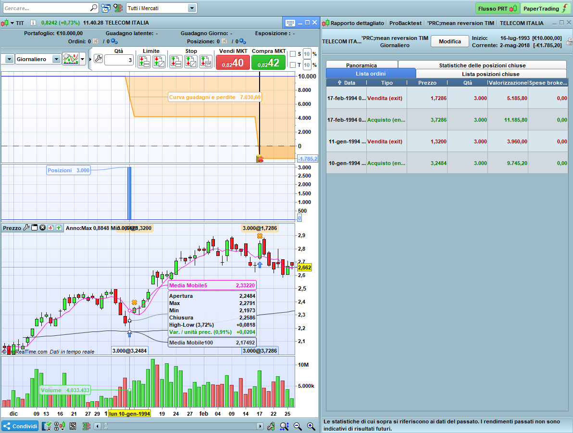Sort by Prezzo column header
Image resolution: width=573 pixels, height=433 pixels.
[427, 83]
